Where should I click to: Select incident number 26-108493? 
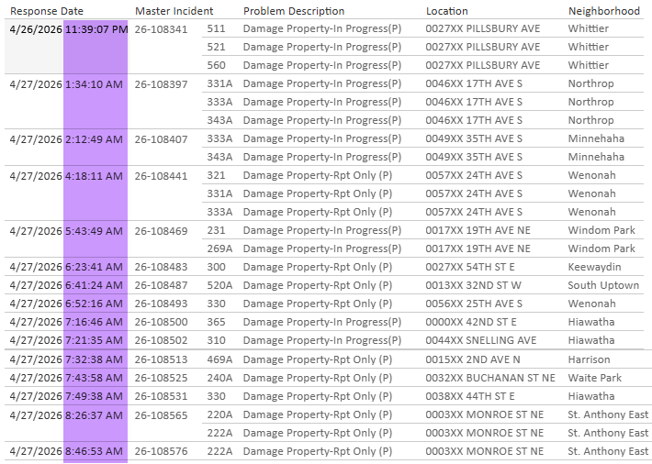point(161,304)
